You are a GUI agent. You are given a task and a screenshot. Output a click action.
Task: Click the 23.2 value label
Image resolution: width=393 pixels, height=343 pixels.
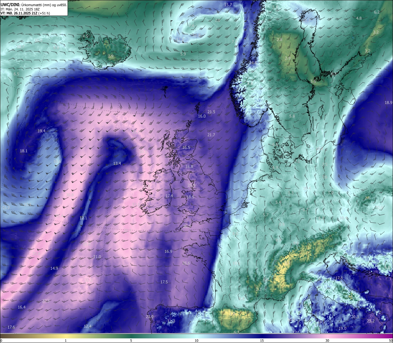371,321
